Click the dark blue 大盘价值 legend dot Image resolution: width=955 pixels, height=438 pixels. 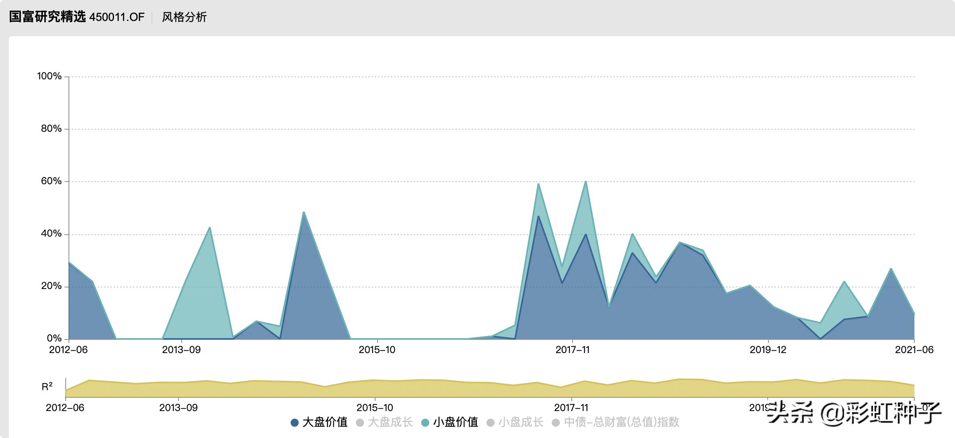[x=295, y=423]
